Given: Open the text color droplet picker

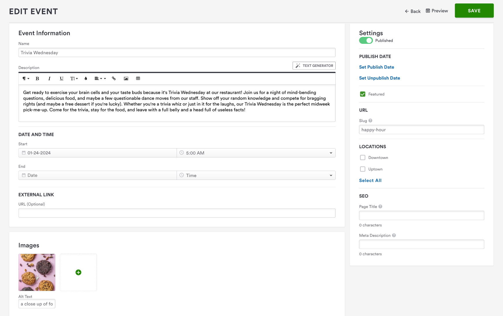Looking at the screenshot, I should coord(86,78).
